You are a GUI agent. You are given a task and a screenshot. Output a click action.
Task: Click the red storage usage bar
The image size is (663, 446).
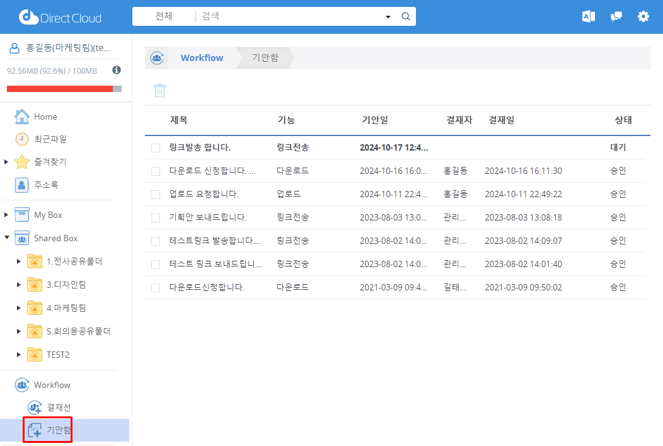(60, 89)
